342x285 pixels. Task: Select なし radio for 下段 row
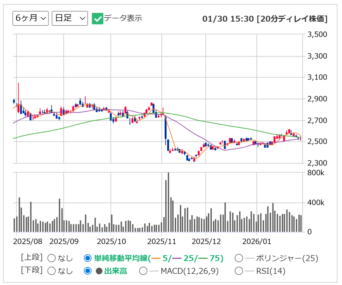52,271
